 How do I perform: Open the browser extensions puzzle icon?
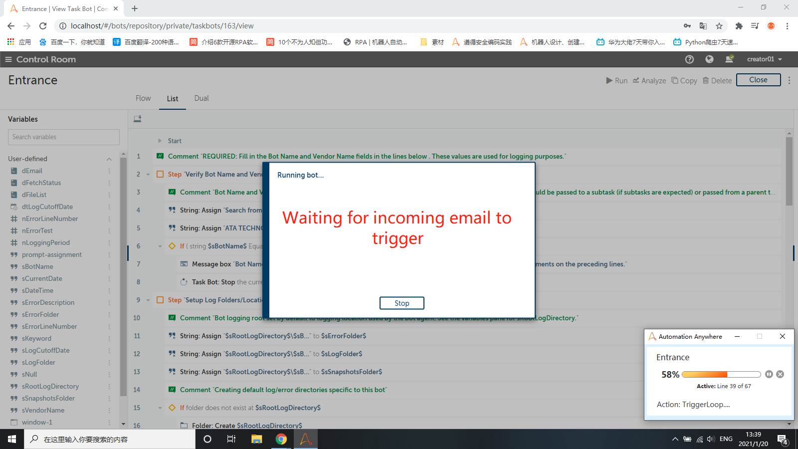(739, 26)
